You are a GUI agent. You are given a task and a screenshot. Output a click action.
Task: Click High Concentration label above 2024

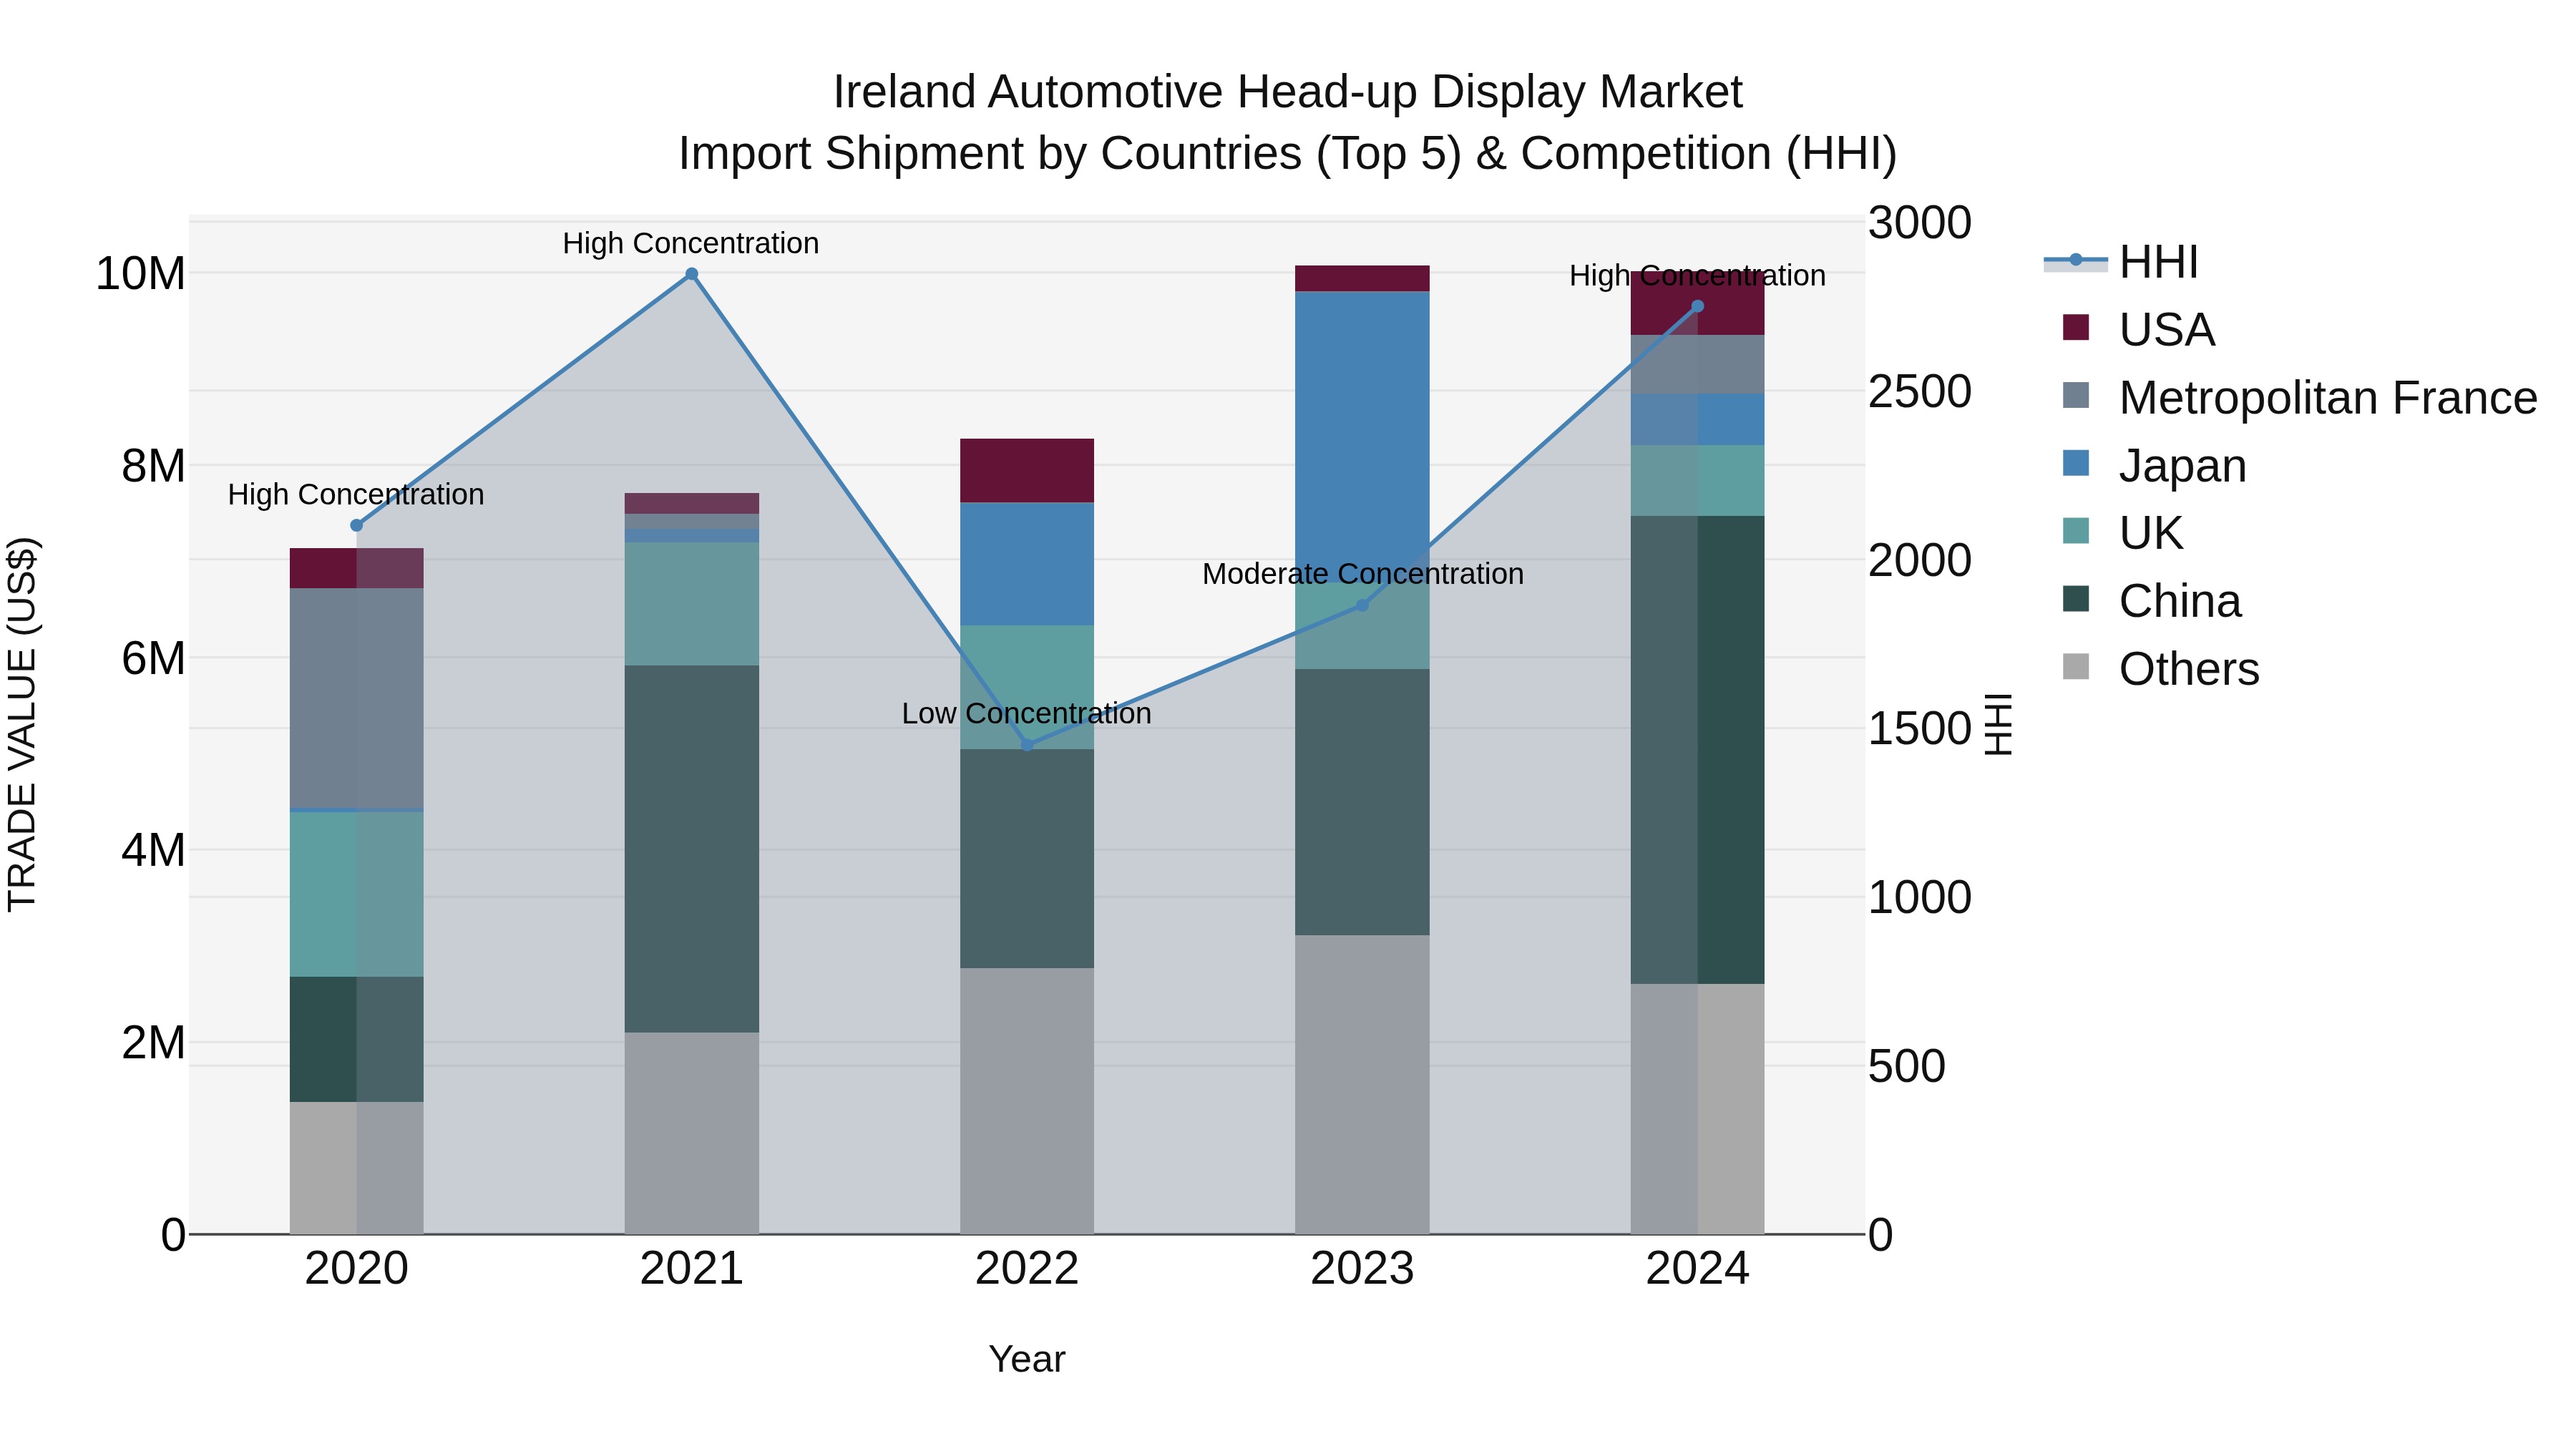pos(1697,275)
